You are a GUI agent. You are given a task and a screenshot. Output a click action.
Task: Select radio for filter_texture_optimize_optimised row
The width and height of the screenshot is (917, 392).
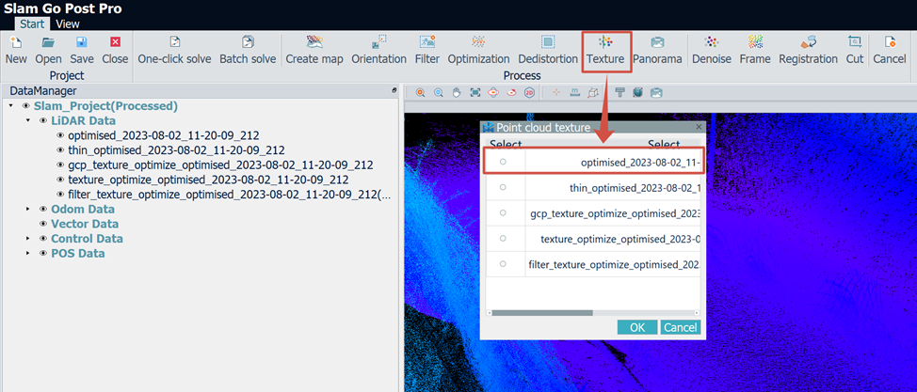(x=503, y=264)
